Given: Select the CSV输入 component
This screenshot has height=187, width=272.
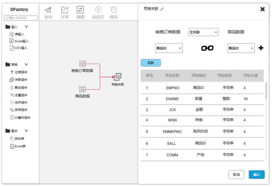Looking at the screenshot, I should pos(18,48).
